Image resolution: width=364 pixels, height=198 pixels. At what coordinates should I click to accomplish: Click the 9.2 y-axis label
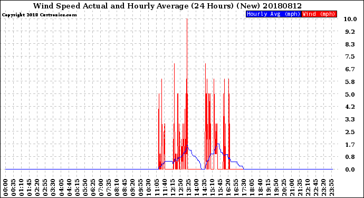pos(350,32)
